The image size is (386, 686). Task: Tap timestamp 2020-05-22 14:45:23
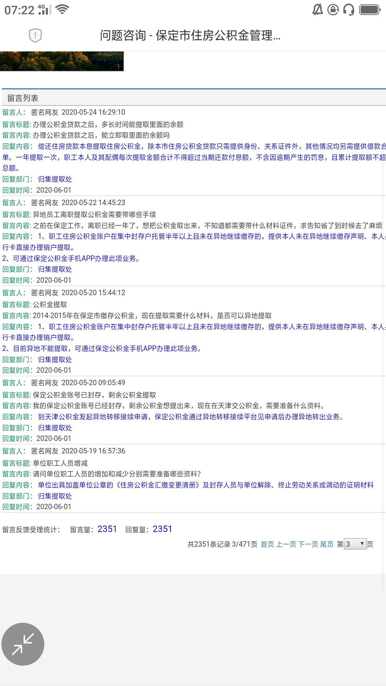[93, 203]
